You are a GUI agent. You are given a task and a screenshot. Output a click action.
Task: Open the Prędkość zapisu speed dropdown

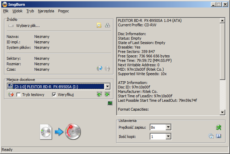tap(168, 127)
